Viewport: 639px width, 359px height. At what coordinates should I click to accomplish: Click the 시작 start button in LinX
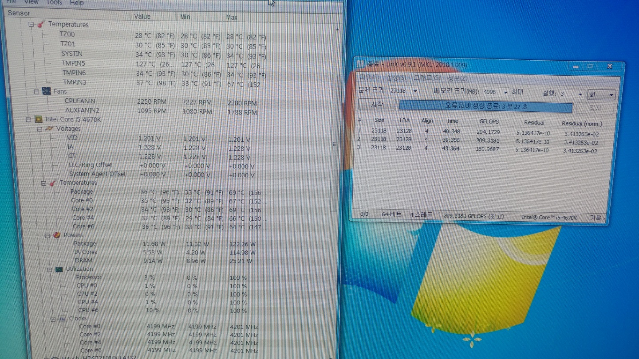[377, 105]
